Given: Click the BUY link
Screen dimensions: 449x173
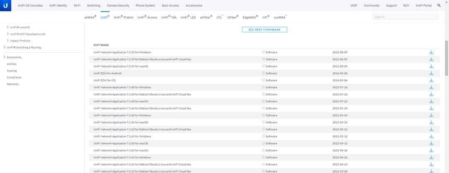Looking at the screenshot, I should (x=406, y=5).
